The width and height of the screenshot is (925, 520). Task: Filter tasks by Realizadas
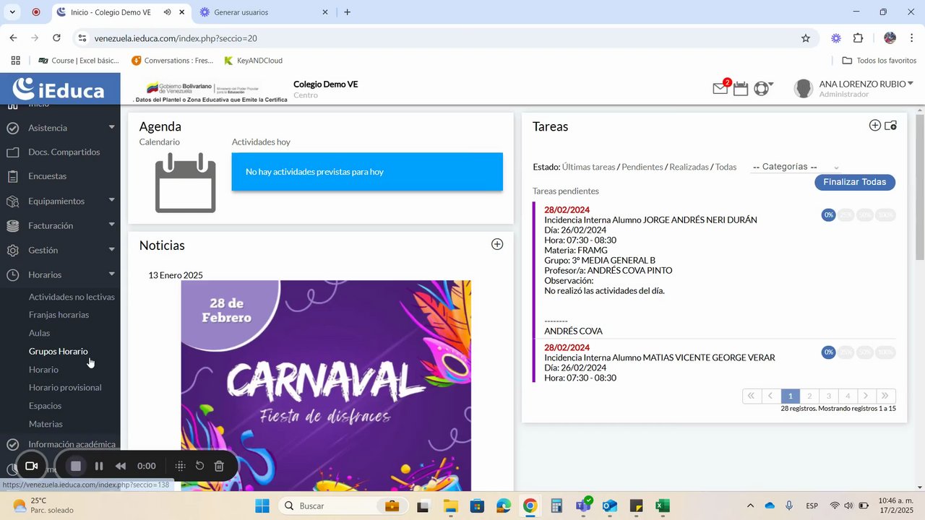pos(689,167)
